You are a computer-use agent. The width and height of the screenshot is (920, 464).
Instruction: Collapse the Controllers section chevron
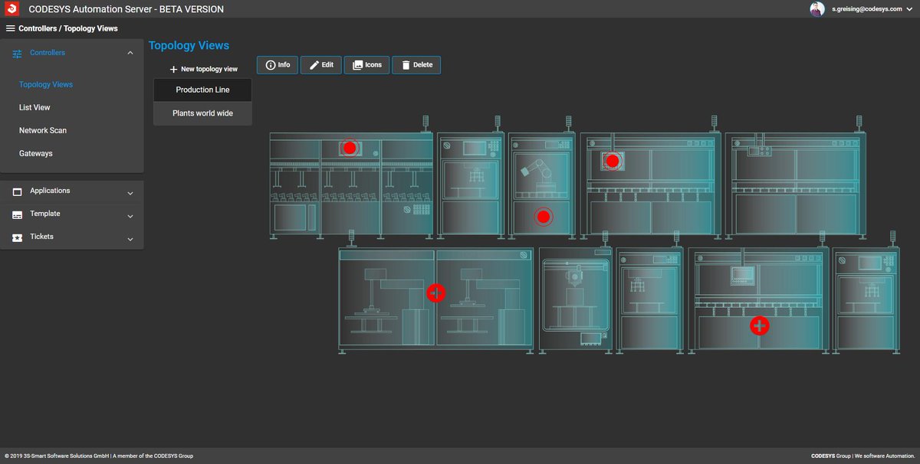130,53
